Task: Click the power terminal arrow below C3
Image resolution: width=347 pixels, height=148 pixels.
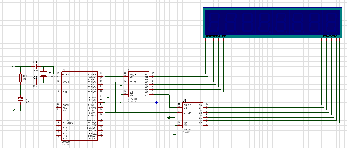Action: (x=14, y=110)
